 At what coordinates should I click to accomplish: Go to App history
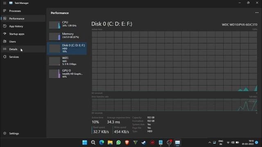point(23,26)
